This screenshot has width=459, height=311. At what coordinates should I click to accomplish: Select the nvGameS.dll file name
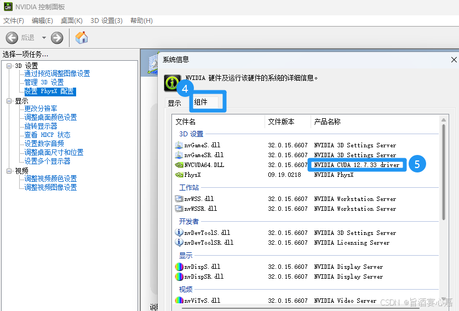(x=202, y=145)
